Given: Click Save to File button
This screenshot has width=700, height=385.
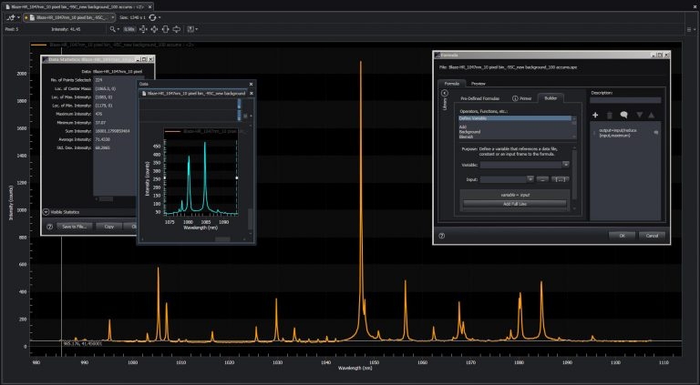Looking at the screenshot, I should pos(74,227).
